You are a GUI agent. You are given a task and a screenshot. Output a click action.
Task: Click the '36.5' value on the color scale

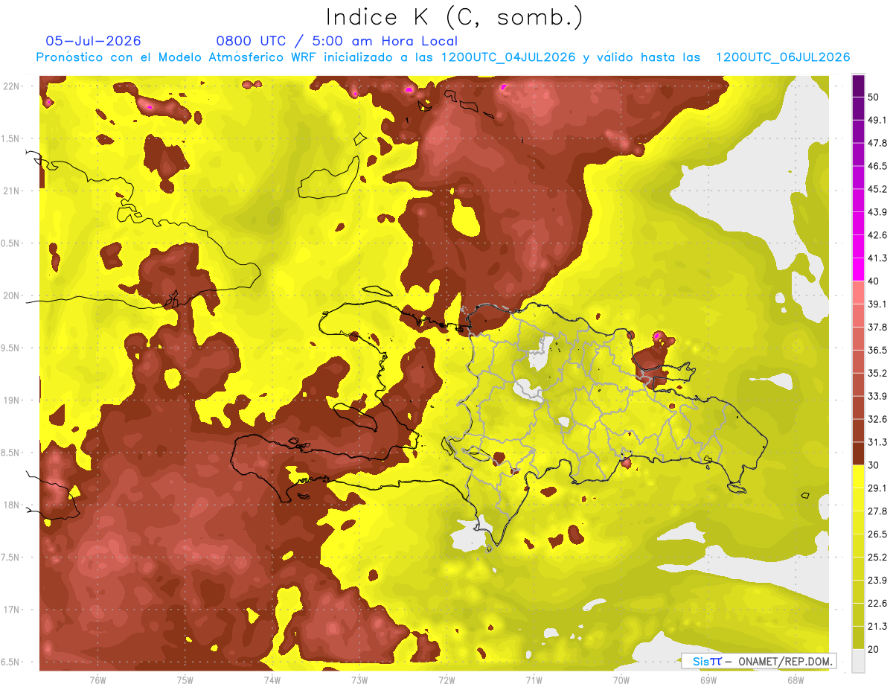(877, 350)
